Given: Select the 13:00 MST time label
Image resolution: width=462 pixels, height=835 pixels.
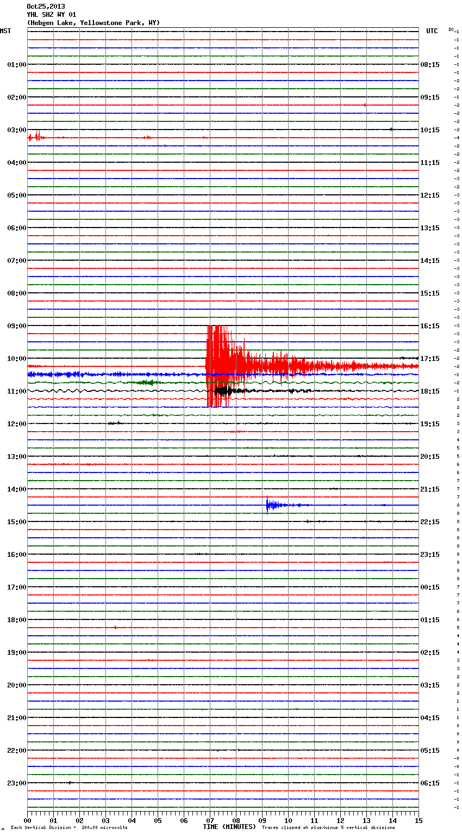Looking at the screenshot, I should pyautogui.click(x=16, y=457).
